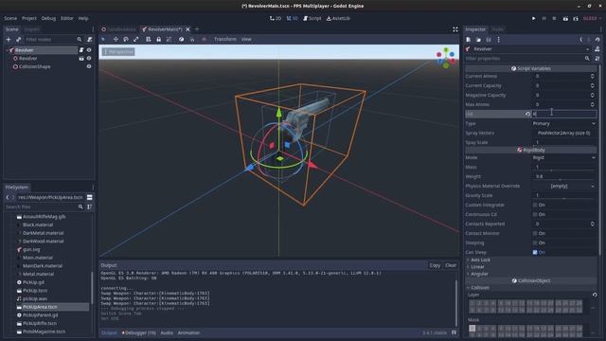Switch to the 2D workspace
The height and width of the screenshot is (341, 606).
tap(276, 18)
